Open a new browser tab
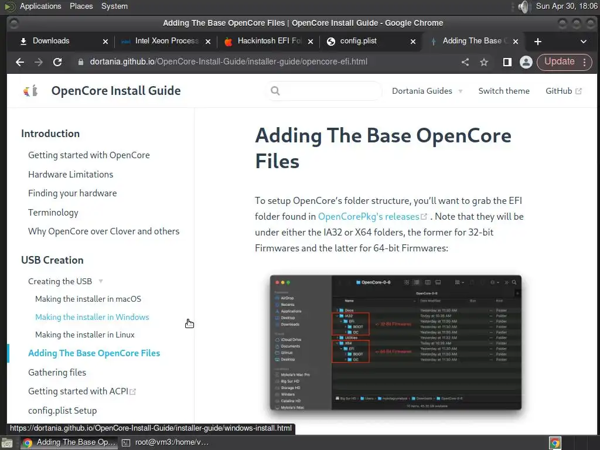 538,42
